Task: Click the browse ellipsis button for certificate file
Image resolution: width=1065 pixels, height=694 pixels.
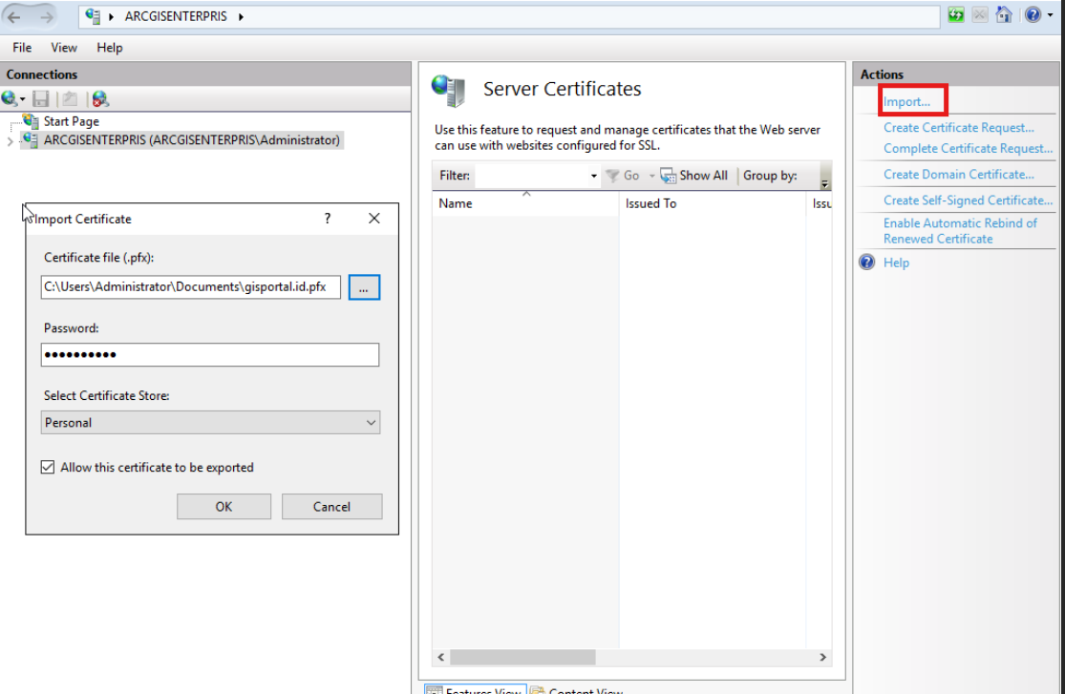Action: pos(364,287)
